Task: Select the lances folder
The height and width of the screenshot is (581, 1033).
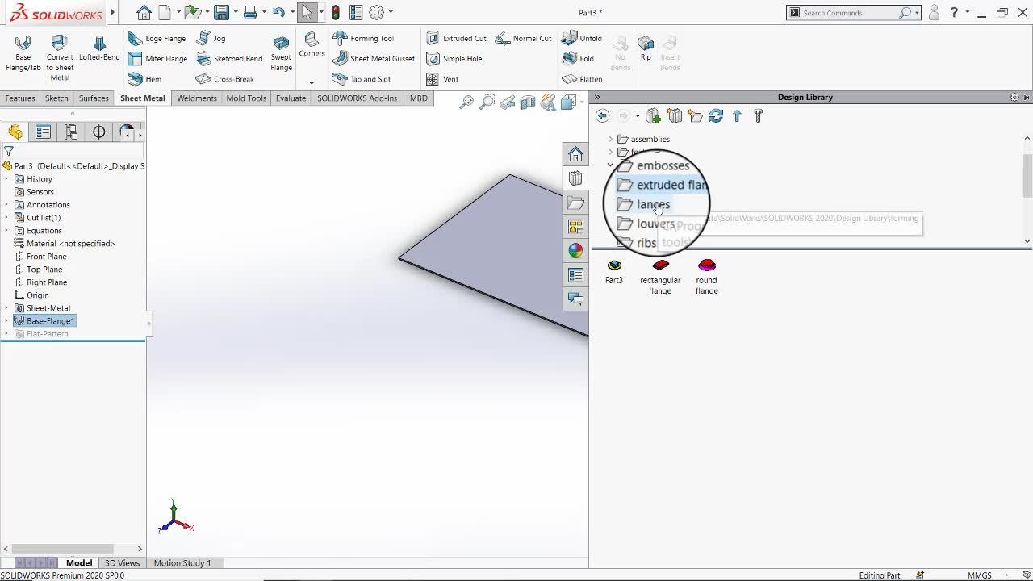Action: pos(653,205)
